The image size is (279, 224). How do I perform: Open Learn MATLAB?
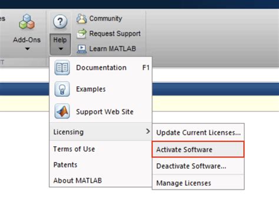pyautogui.click(x=107, y=49)
